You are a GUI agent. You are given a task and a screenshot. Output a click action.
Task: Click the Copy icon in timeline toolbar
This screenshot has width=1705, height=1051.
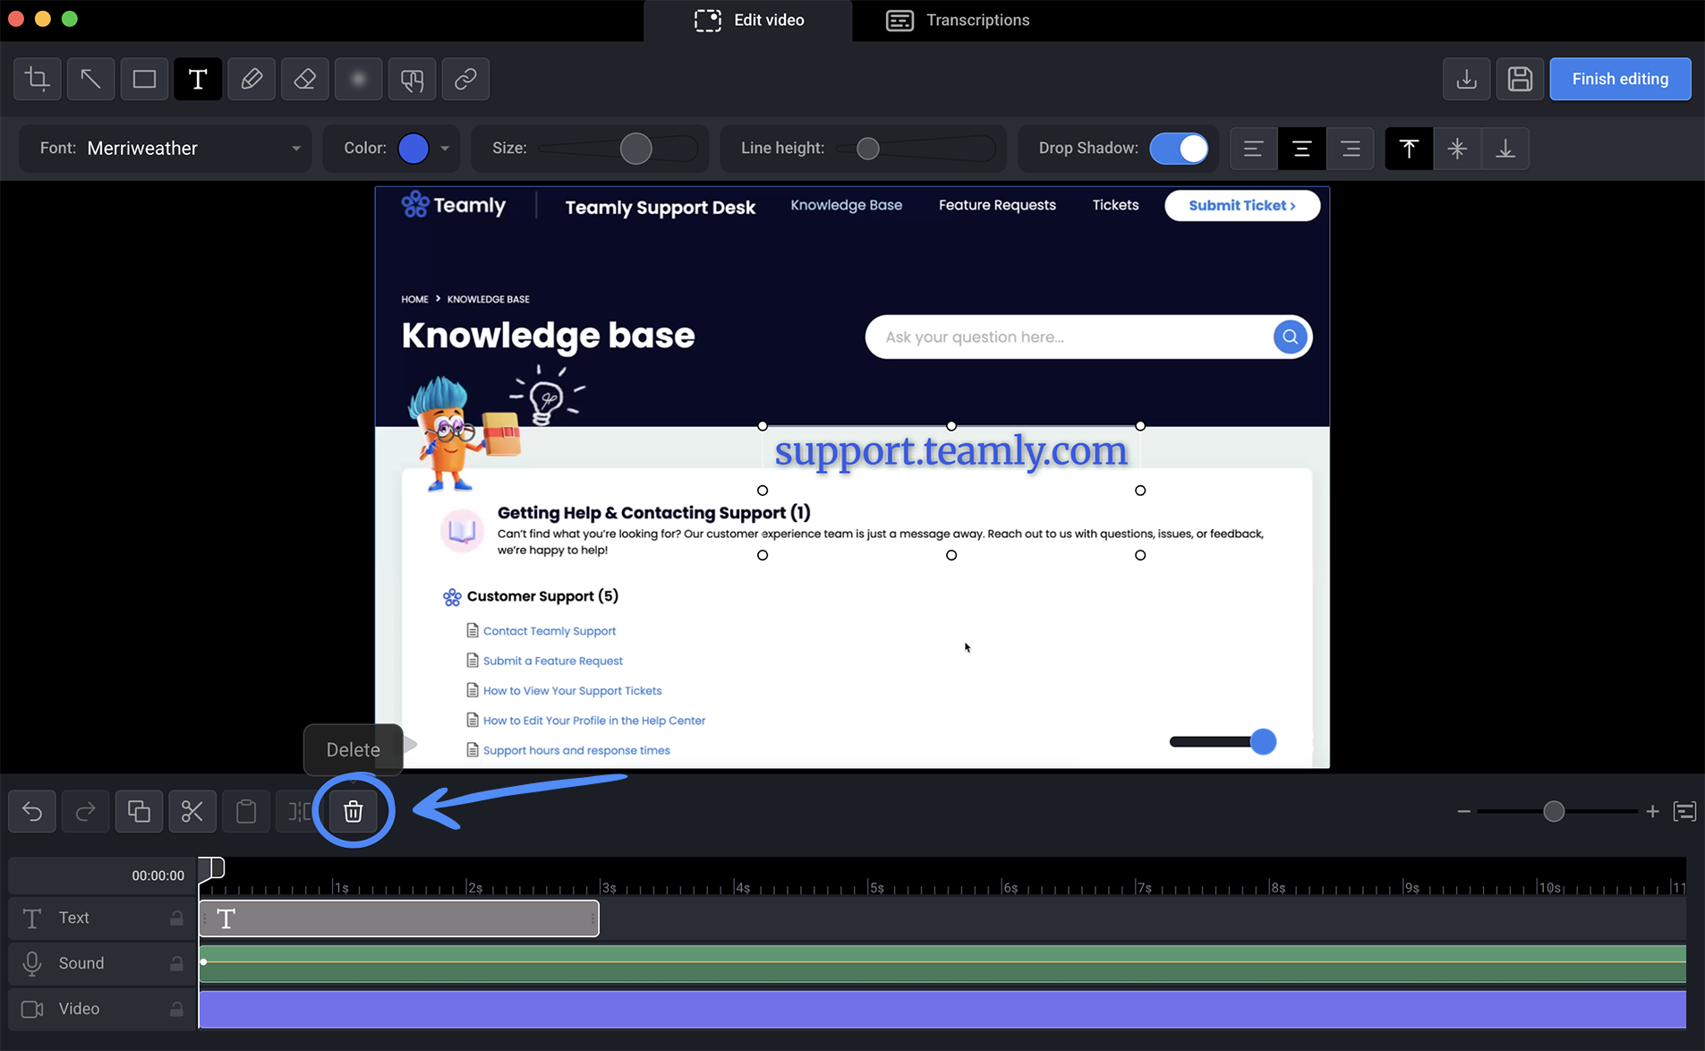point(139,812)
